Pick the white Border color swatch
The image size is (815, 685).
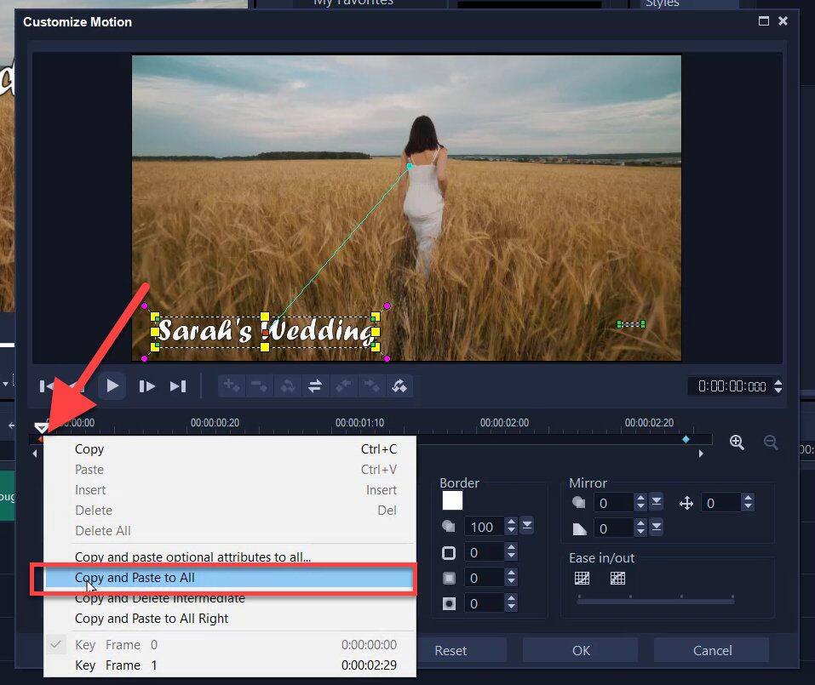click(451, 501)
